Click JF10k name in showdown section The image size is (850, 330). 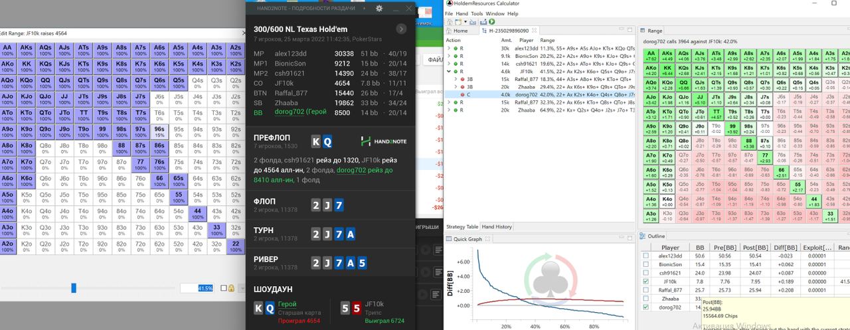coord(375,303)
